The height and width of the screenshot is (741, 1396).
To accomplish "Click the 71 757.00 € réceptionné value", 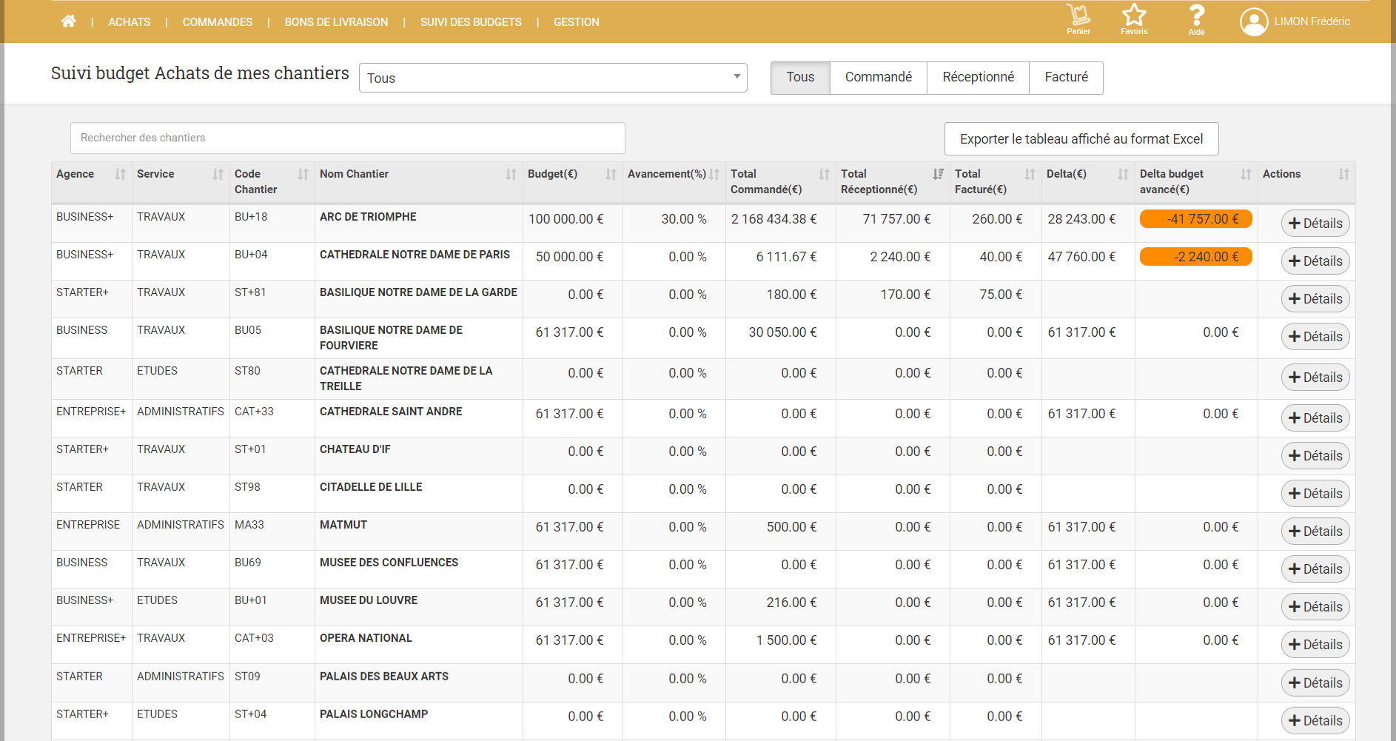I will [x=896, y=219].
